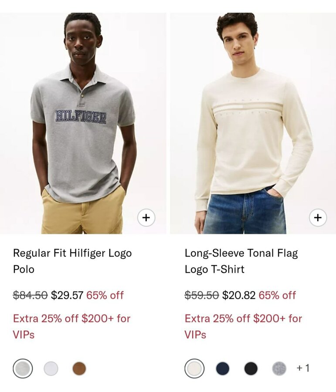Viewport: 336px width, 392px height.
Task: Select the white color swatch for the polo
Action: tap(51, 368)
